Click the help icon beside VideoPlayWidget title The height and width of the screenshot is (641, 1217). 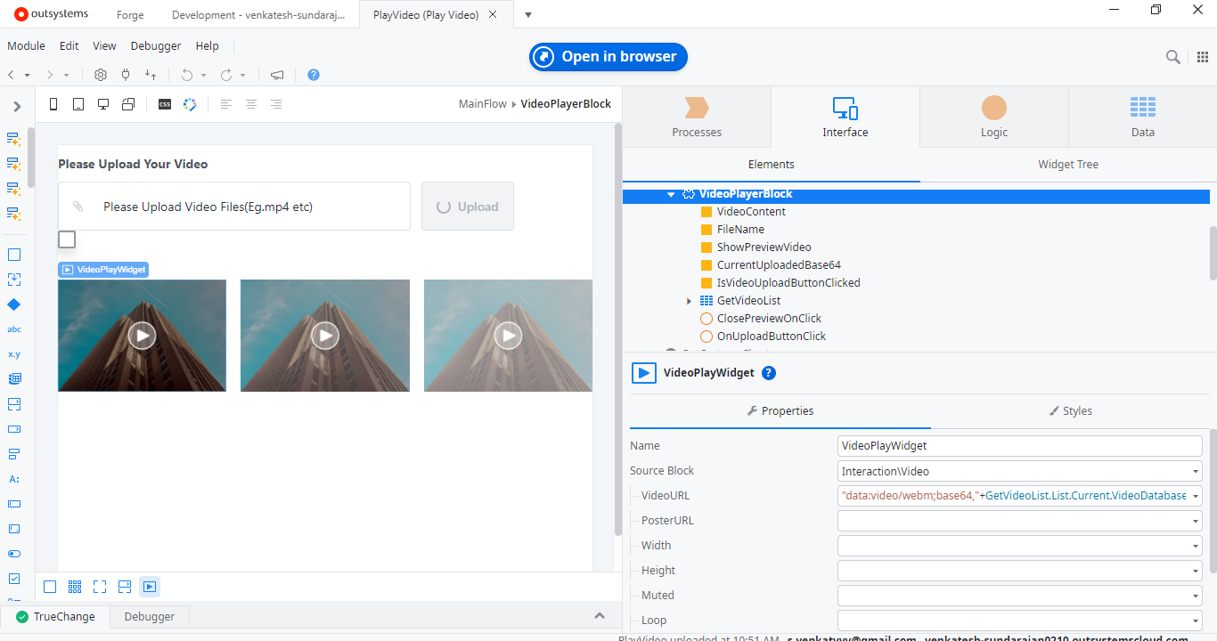(x=769, y=373)
